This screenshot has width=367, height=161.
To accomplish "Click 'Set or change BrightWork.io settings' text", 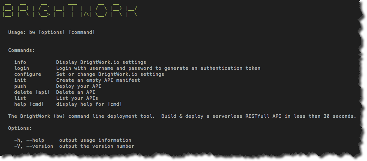I will pyautogui.click(x=110, y=74).
